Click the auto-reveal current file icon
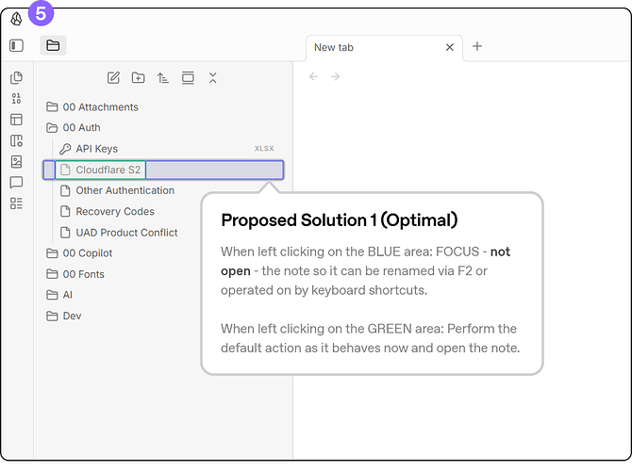The width and height of the screenshot is (632, 471). [188, 78]
